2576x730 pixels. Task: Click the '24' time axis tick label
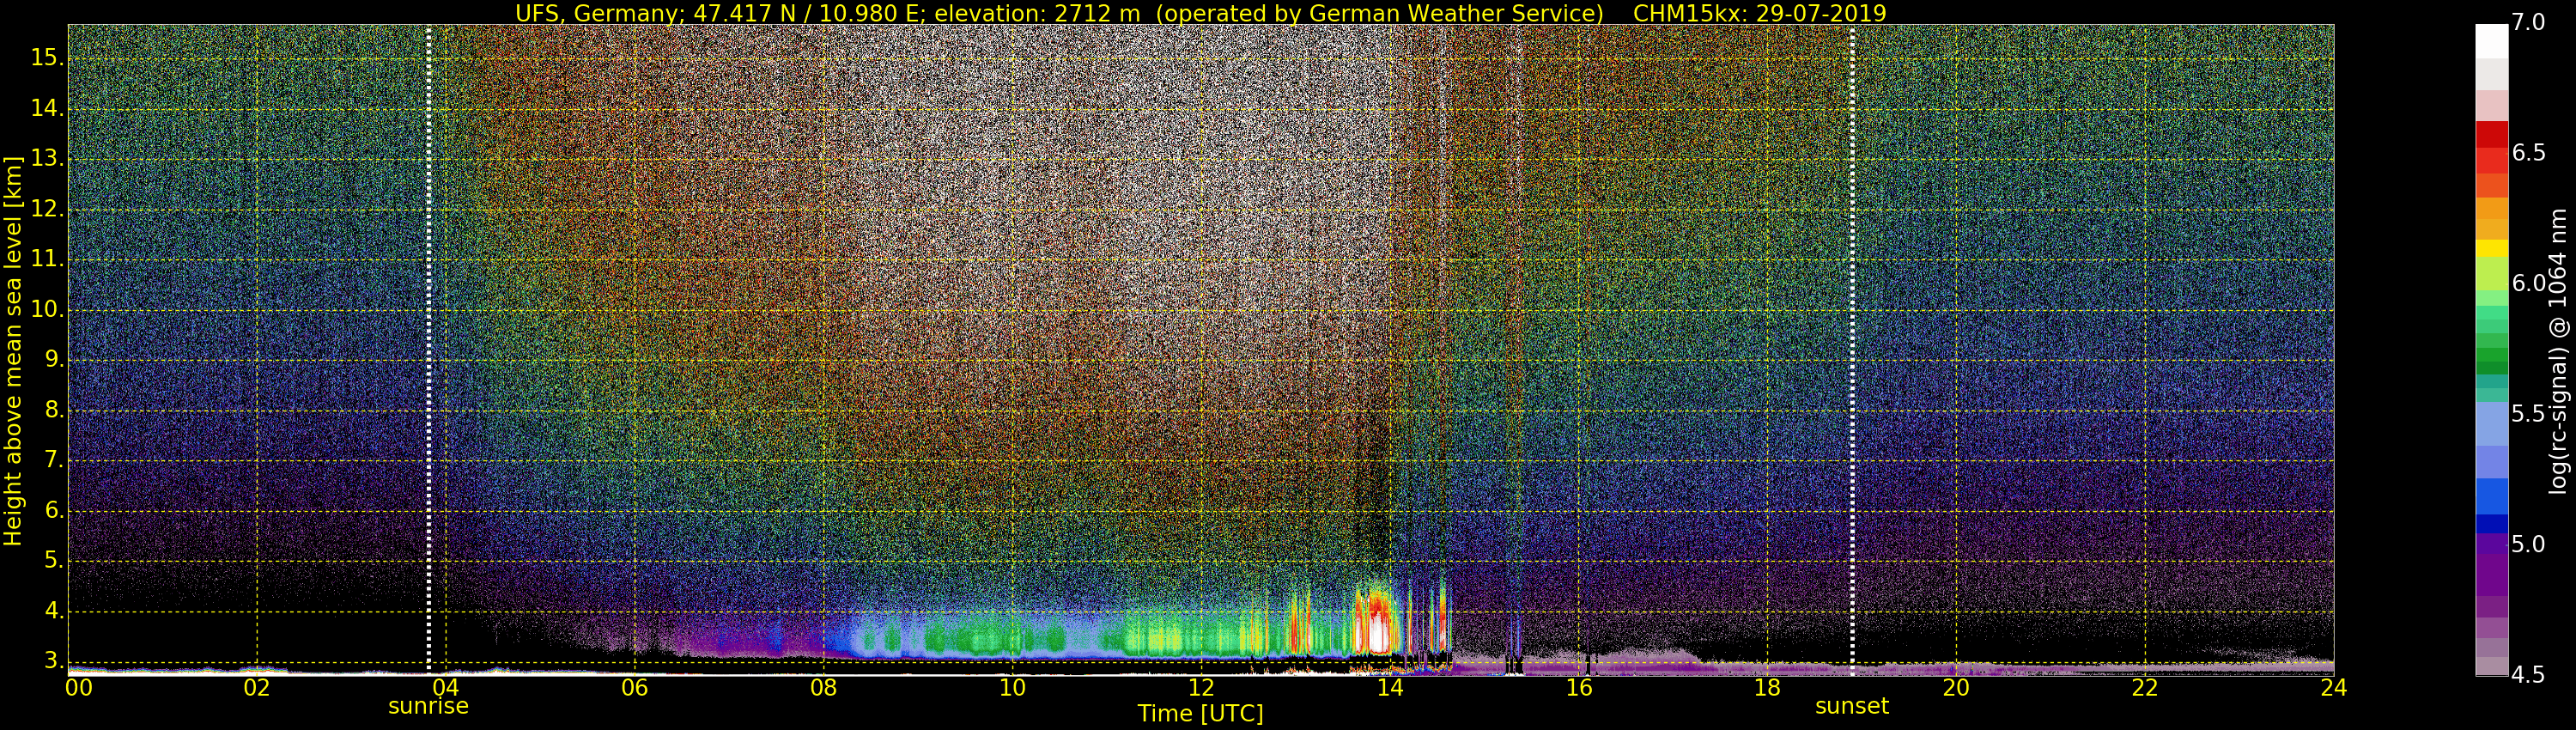2334,688
